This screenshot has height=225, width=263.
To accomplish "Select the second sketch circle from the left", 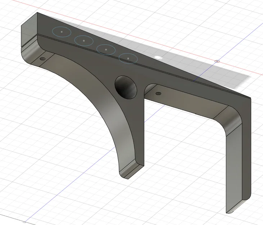I will point(84,41).
